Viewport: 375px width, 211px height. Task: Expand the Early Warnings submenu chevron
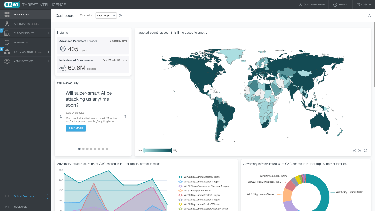point(48,52)
